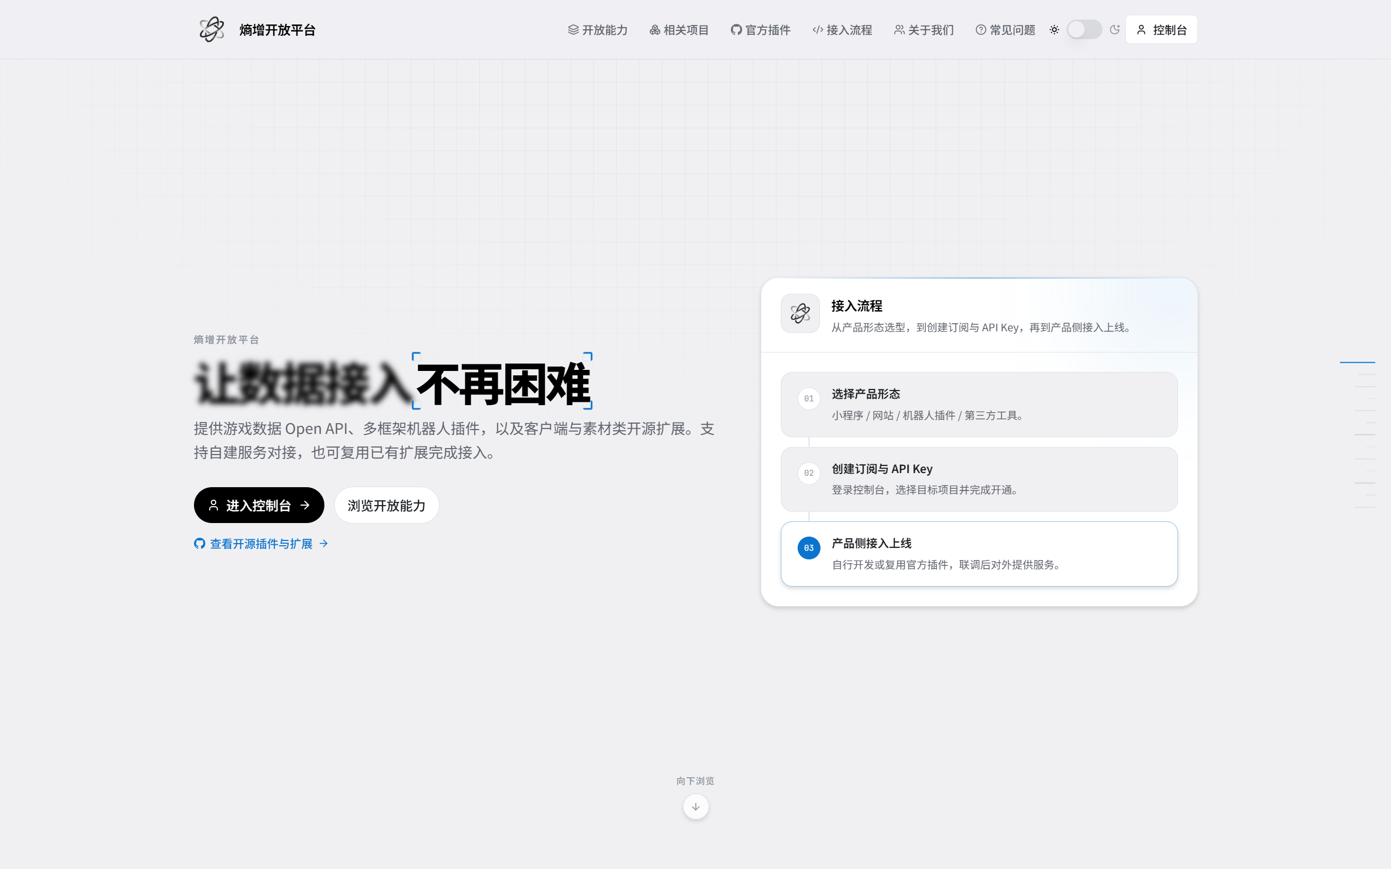Click the 02 step number badge
The image size is (1391, 869).
point(809,473)
